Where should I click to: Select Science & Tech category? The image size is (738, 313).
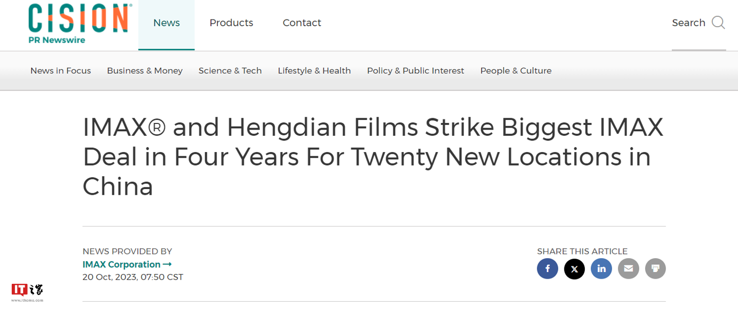(x=230, y=71)
